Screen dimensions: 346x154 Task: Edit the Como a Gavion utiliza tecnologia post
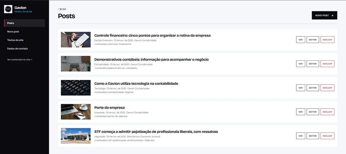[x=313, y=88]
